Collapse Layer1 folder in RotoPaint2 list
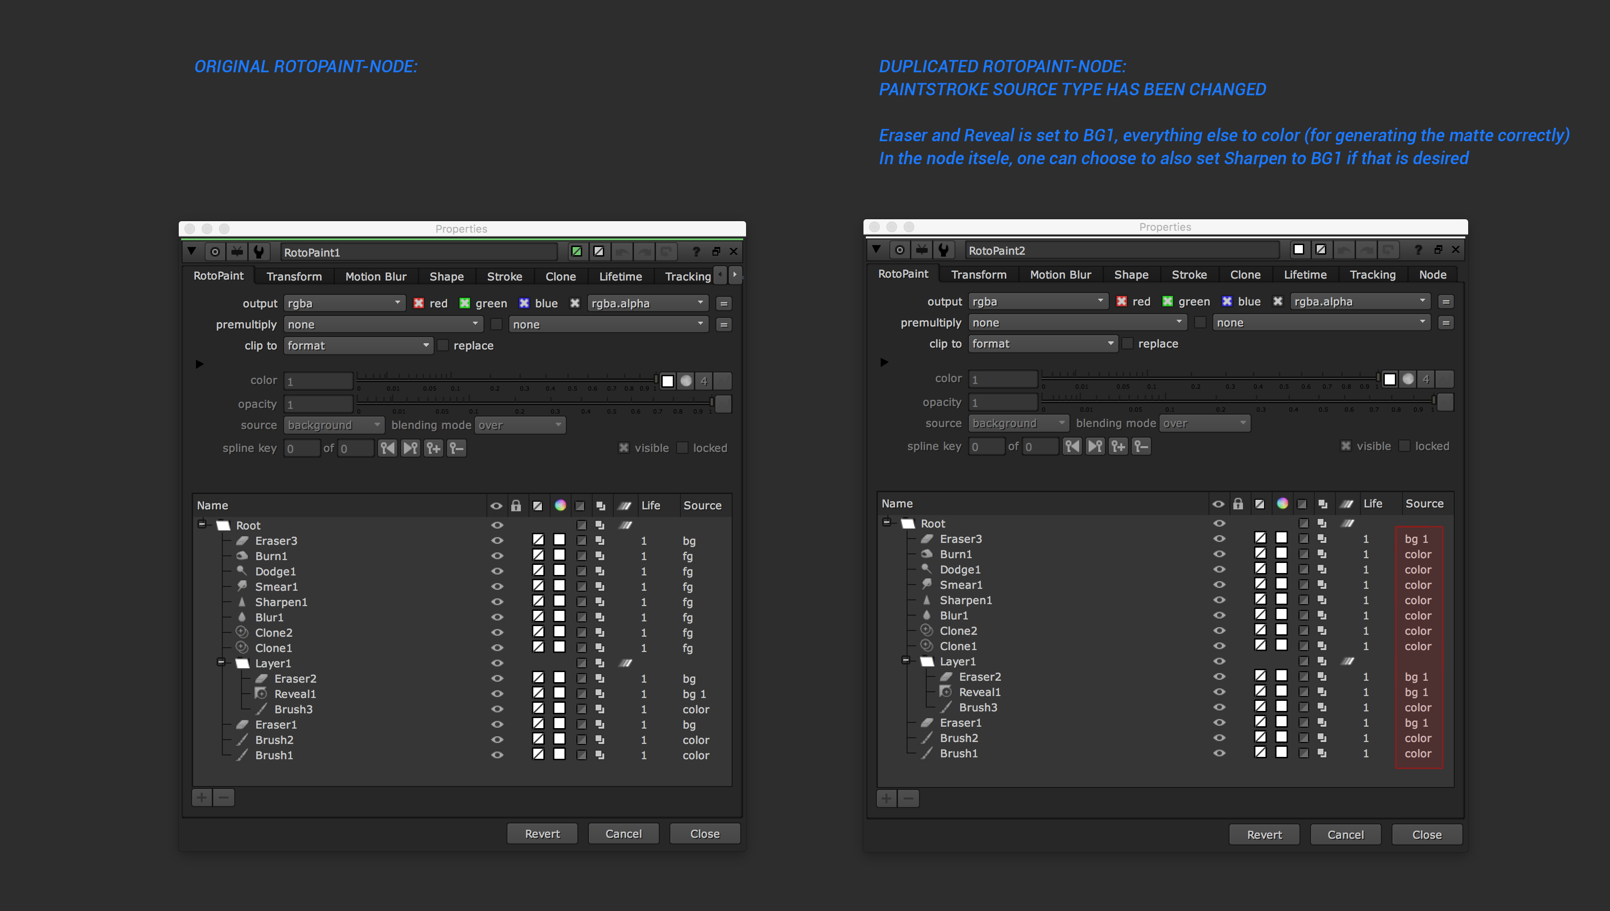 906,660
